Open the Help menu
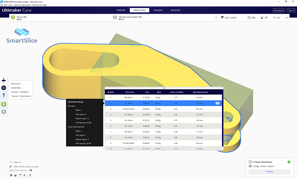 (x=45, y=5)
